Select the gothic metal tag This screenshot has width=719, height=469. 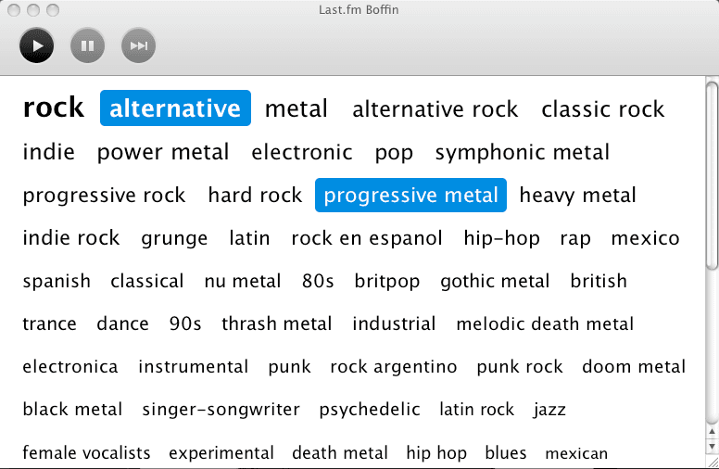point(495,281)
